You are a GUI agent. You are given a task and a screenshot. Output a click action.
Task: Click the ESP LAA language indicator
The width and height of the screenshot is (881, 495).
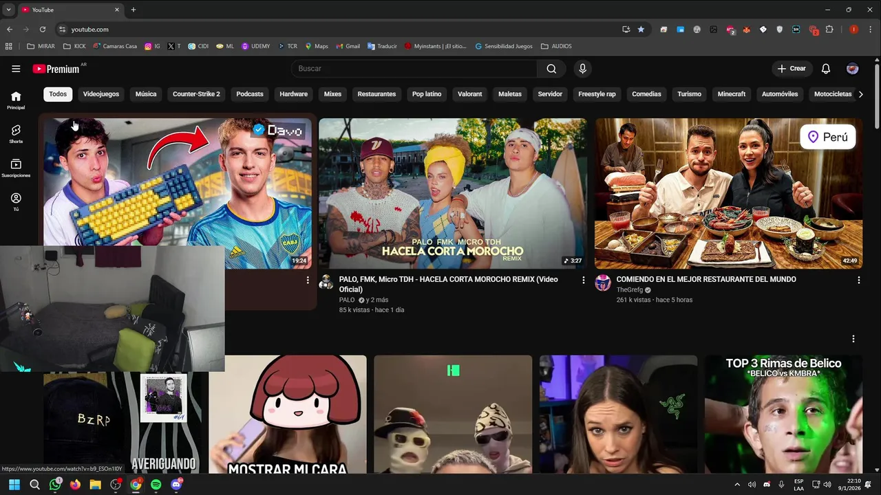point(798,485)
